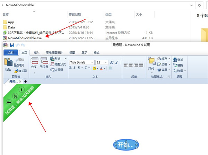The height and width of the screenshot is (155, 208).
Task: Expand the Fill (填充) dropdown arrow
Action: pos(170,59)
